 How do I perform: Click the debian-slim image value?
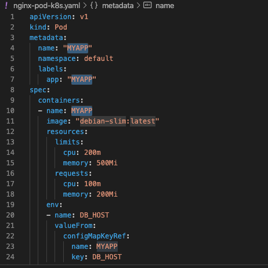click(x=103, y=121)
